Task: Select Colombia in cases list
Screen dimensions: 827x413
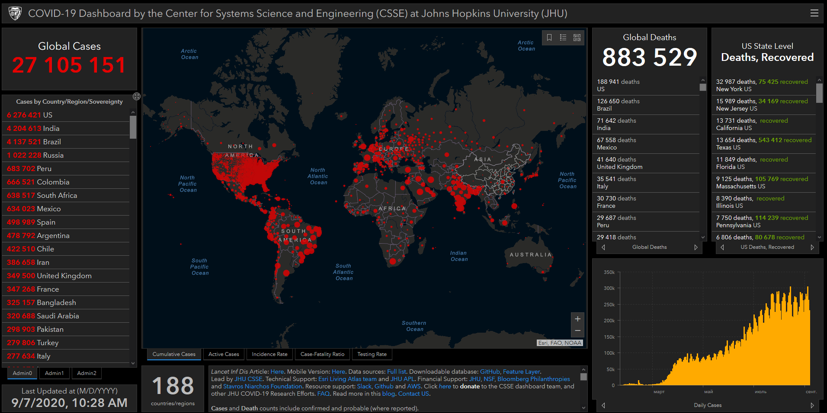Action: (66, 182)
